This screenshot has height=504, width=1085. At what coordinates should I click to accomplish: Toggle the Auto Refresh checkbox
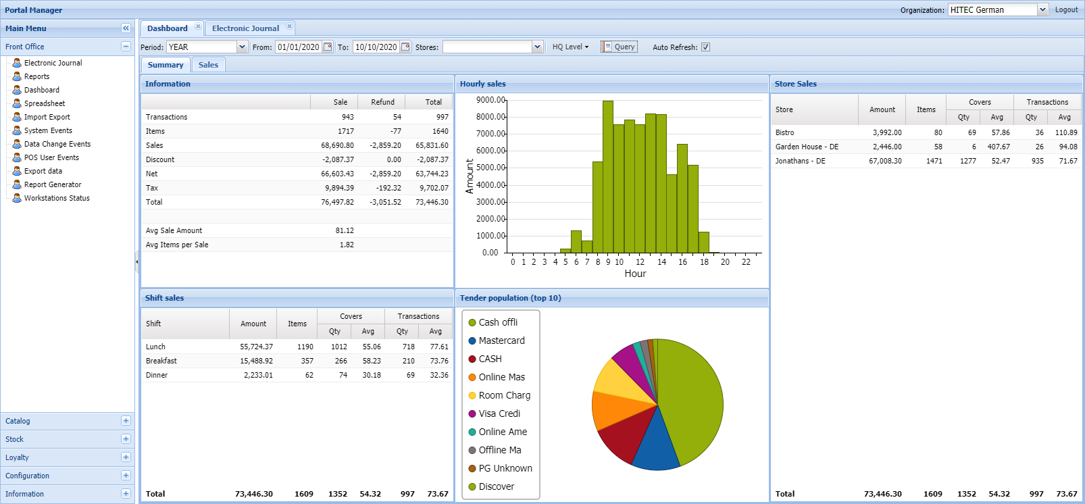pos(705,47)
